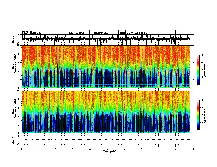Click the "-5" tick on ch.3(V) axis
The width and height of the screenshot is (217, 167).
click(18, 144)
